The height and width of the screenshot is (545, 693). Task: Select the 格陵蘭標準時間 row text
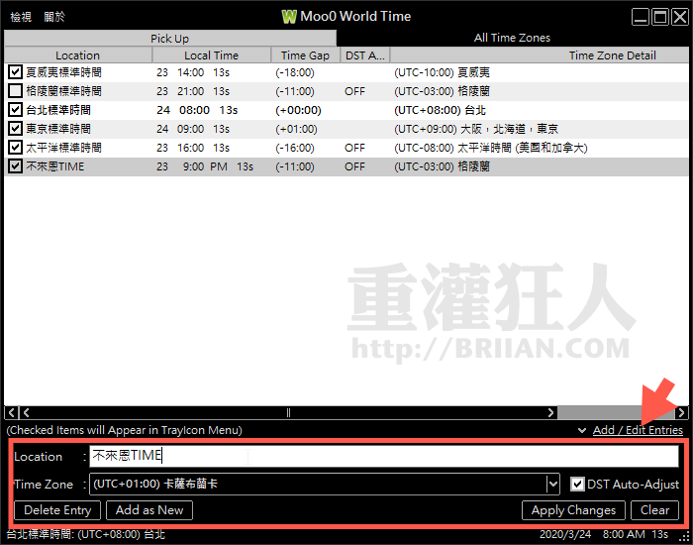point(63,91)
